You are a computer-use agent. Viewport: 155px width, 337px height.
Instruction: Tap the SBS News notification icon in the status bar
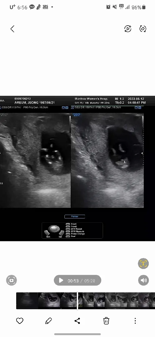(x=45, y=7)
